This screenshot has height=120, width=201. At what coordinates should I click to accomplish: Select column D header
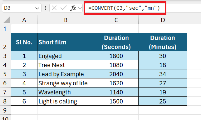click(163, 20)
